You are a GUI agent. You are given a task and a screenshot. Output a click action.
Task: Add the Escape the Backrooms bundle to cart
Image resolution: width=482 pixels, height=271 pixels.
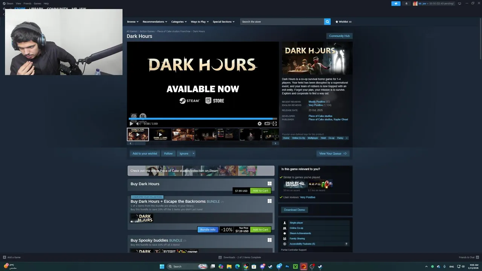(x=261, y=230)
